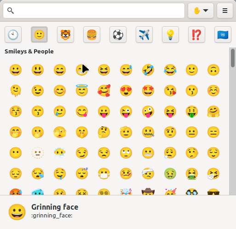Choose the face with tears of joy emoji
The image size is (236, 229).
[x=170, y=70]
